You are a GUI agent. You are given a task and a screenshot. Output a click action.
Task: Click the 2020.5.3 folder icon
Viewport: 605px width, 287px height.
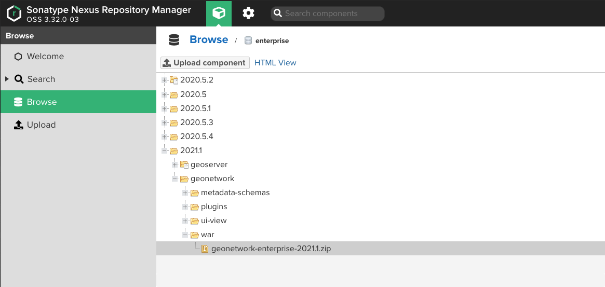click(x=174, y=122)
